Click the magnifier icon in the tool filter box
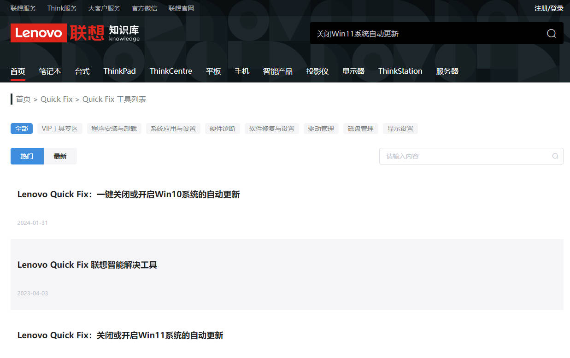Screen dimensions: 570x358 click(x=555, y=156)
